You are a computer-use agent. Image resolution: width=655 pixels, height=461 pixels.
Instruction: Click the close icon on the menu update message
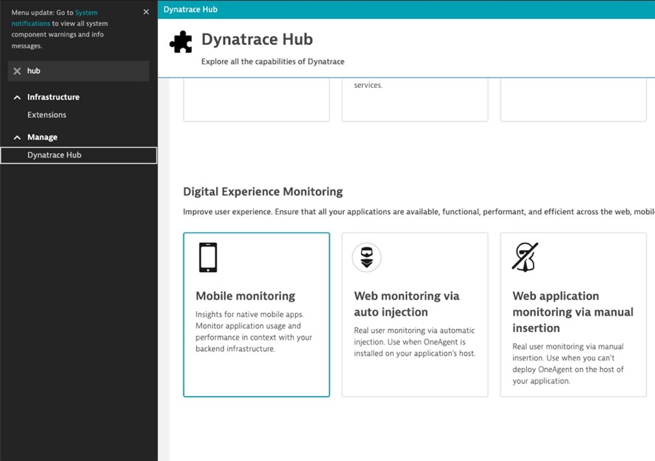pyautogui.click(x=147, y=11)
